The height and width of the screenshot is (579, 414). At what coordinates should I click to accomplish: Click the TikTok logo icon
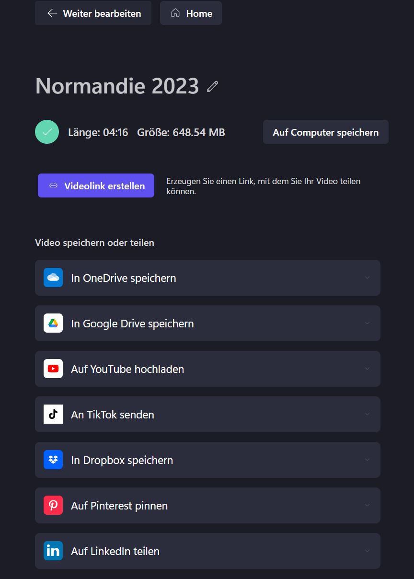53,414
